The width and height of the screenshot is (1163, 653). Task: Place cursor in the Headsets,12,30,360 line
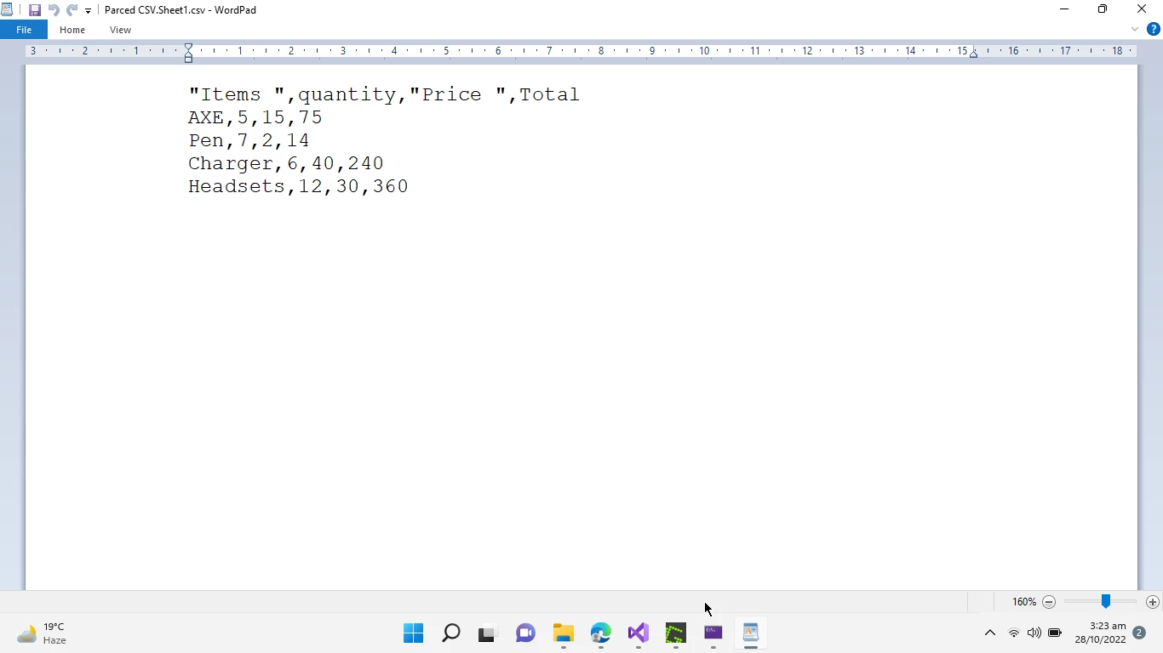pyautogui.click(x=298, y=186)
